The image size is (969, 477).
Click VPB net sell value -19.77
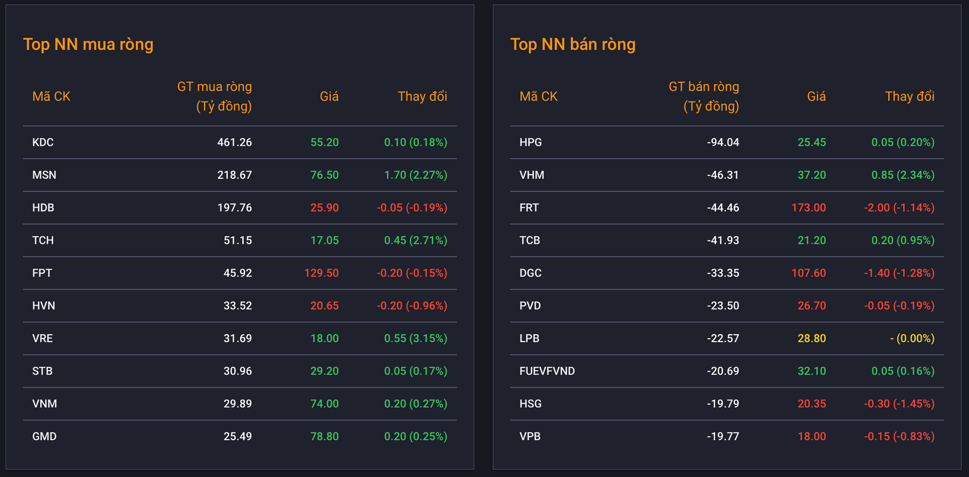click(x=723, y=436)
